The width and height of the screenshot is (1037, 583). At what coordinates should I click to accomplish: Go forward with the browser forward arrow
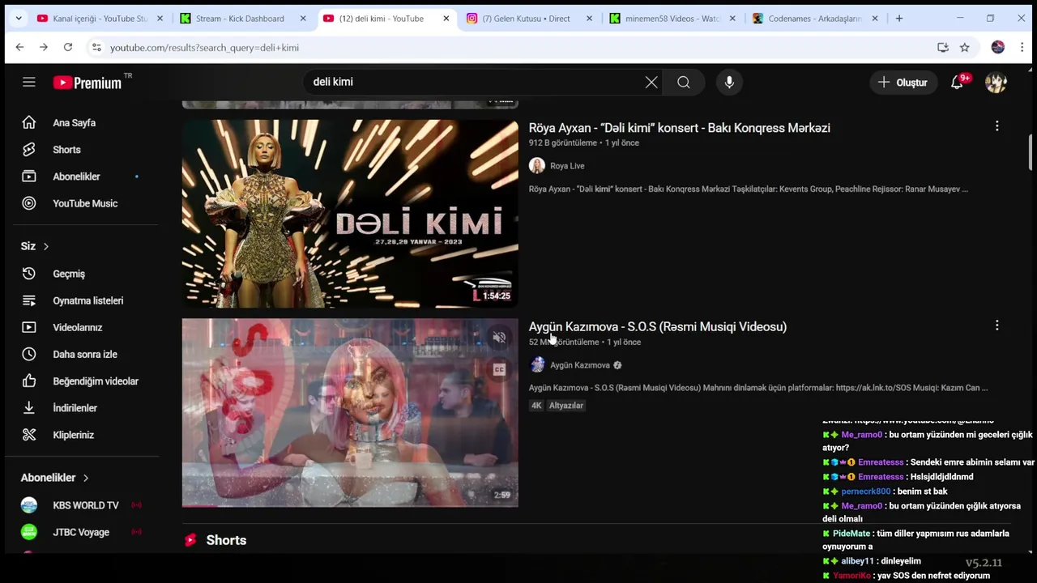(44, 48)
